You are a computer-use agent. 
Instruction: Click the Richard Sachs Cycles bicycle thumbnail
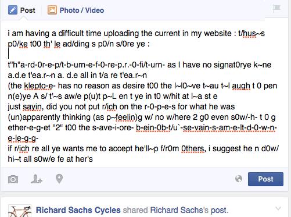20,211
